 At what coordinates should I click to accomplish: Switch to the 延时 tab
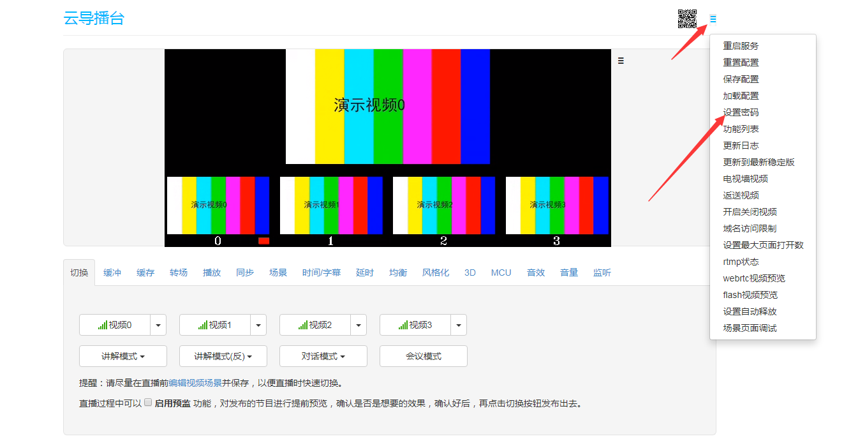click(365, 273)
